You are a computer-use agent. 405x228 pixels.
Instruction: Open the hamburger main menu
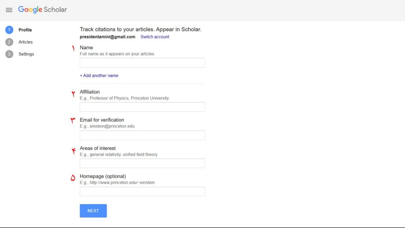click(x=9, y=10)
